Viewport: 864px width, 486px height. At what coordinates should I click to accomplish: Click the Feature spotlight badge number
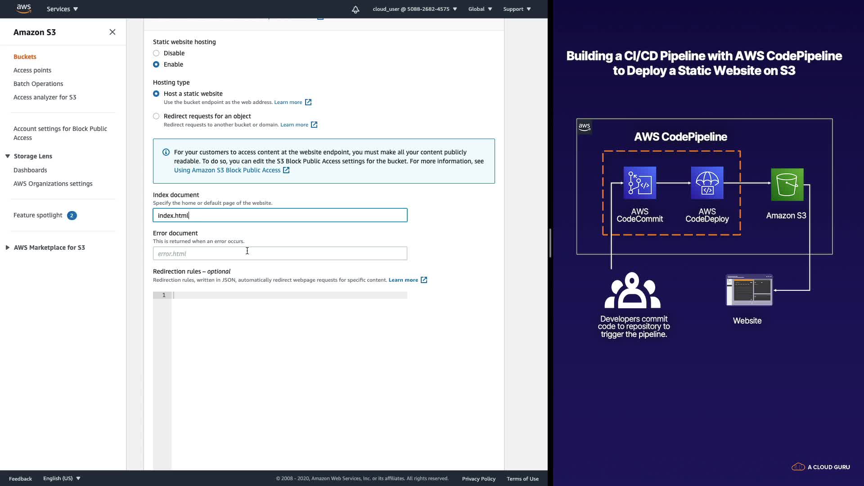pos(72,216)
